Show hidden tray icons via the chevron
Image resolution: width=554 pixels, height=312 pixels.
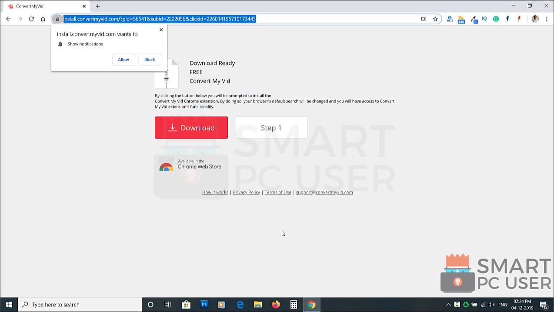448,304
